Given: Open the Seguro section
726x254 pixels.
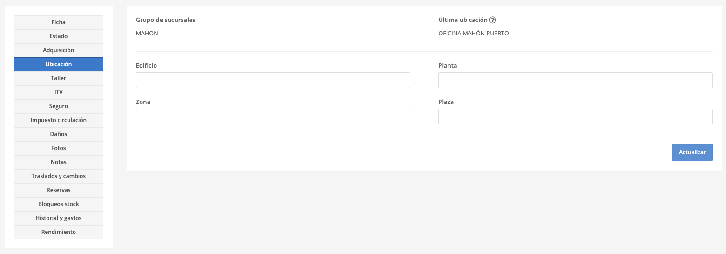Looking at the screenshot, I should pyautogui.click(x=59, y=106).
